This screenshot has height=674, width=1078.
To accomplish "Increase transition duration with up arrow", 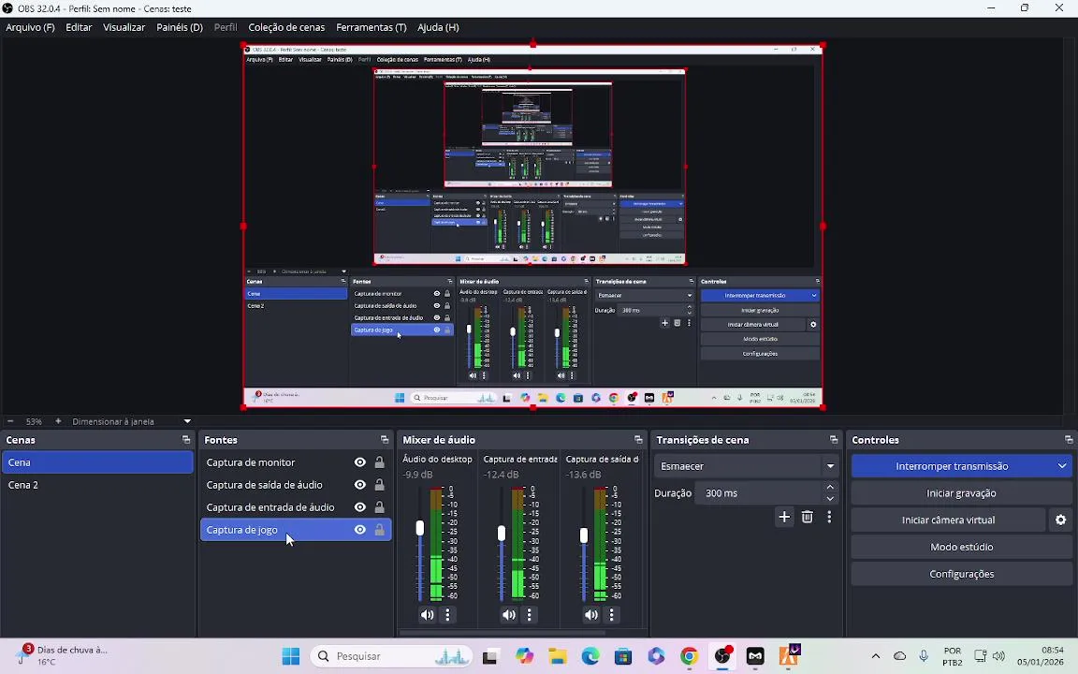I will (x=830, y=488).
